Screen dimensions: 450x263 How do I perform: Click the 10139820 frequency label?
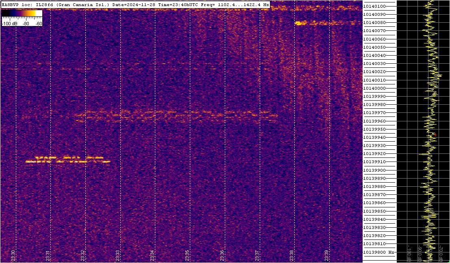click(374, 236)
